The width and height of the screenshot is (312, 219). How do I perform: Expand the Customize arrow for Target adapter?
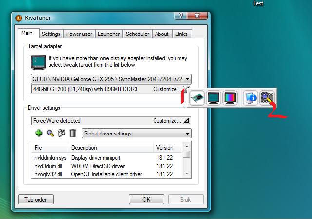click(186, 89)
